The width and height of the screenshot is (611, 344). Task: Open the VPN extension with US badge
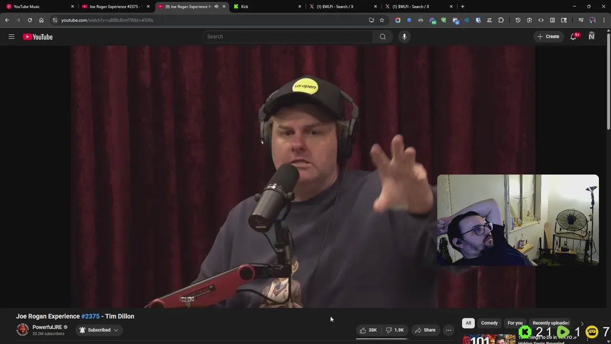point(432,21)
